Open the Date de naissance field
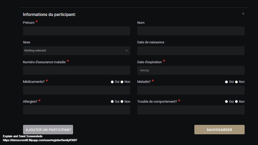 [x=191, y=51]
